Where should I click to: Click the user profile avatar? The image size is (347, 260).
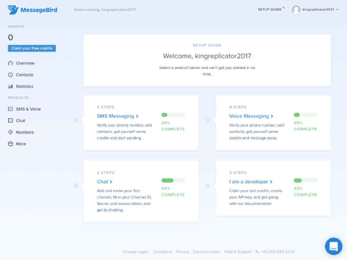296,10
